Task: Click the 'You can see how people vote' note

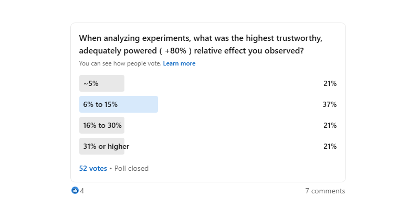Action: 120,63
